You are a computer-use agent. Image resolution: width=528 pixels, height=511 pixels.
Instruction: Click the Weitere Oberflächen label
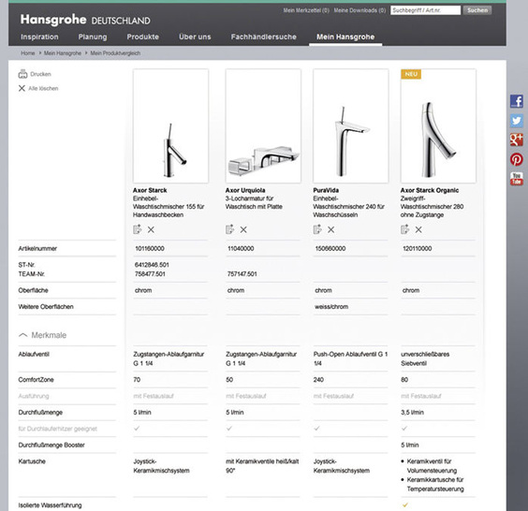click(46, 307)
